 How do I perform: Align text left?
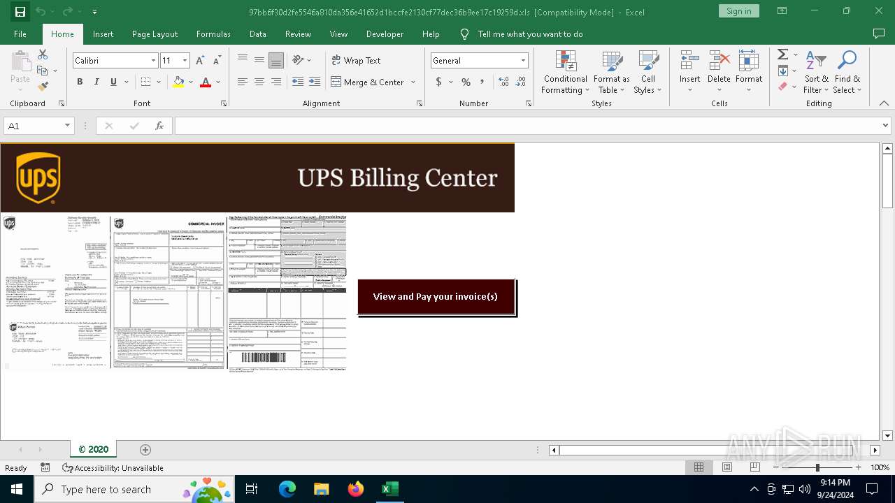[243, 82]
